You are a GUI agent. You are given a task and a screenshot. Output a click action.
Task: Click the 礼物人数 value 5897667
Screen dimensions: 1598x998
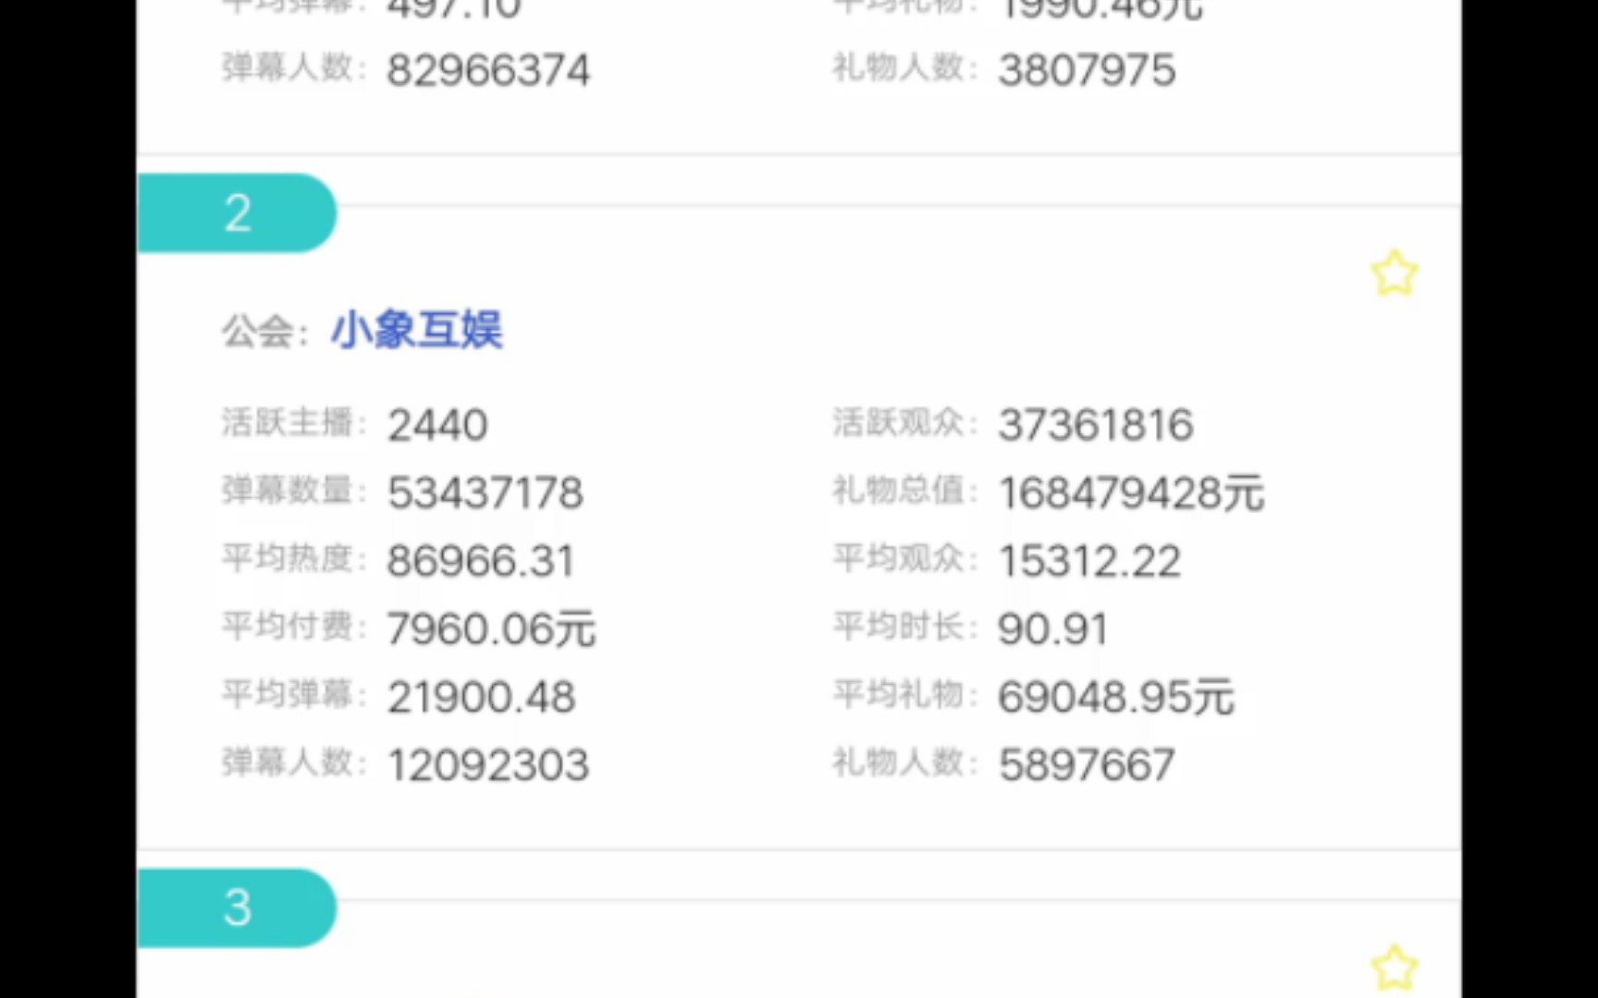[1087, 765]
